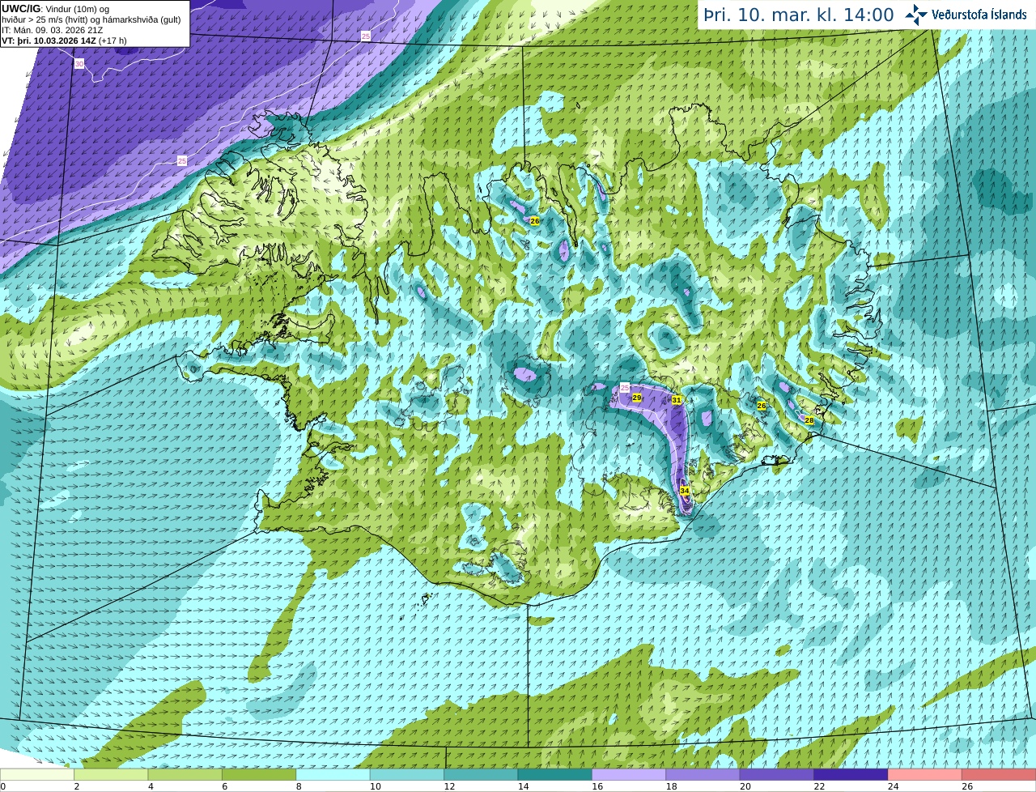
Task: Pick the 22–24 m/s dark indigo legend swatch
Action: 851,774
